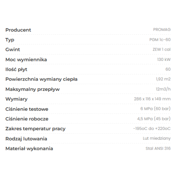This screenshot has width=176, height=176.
Task: Click the Maksymalny przepływ label
Action: tap(32, 89)
